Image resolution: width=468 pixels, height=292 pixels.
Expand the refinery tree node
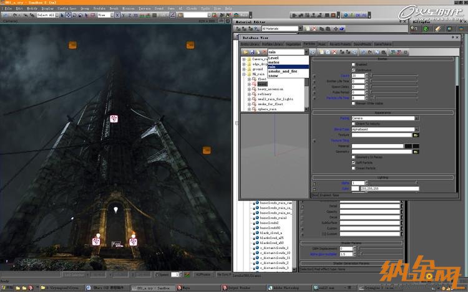coord(249,94)
